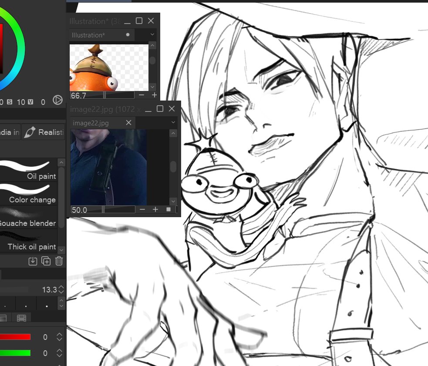The width and height of the screenshot is (428, 366).
Task: Open the Realistic brush group tab
Action: pos(44,132)
